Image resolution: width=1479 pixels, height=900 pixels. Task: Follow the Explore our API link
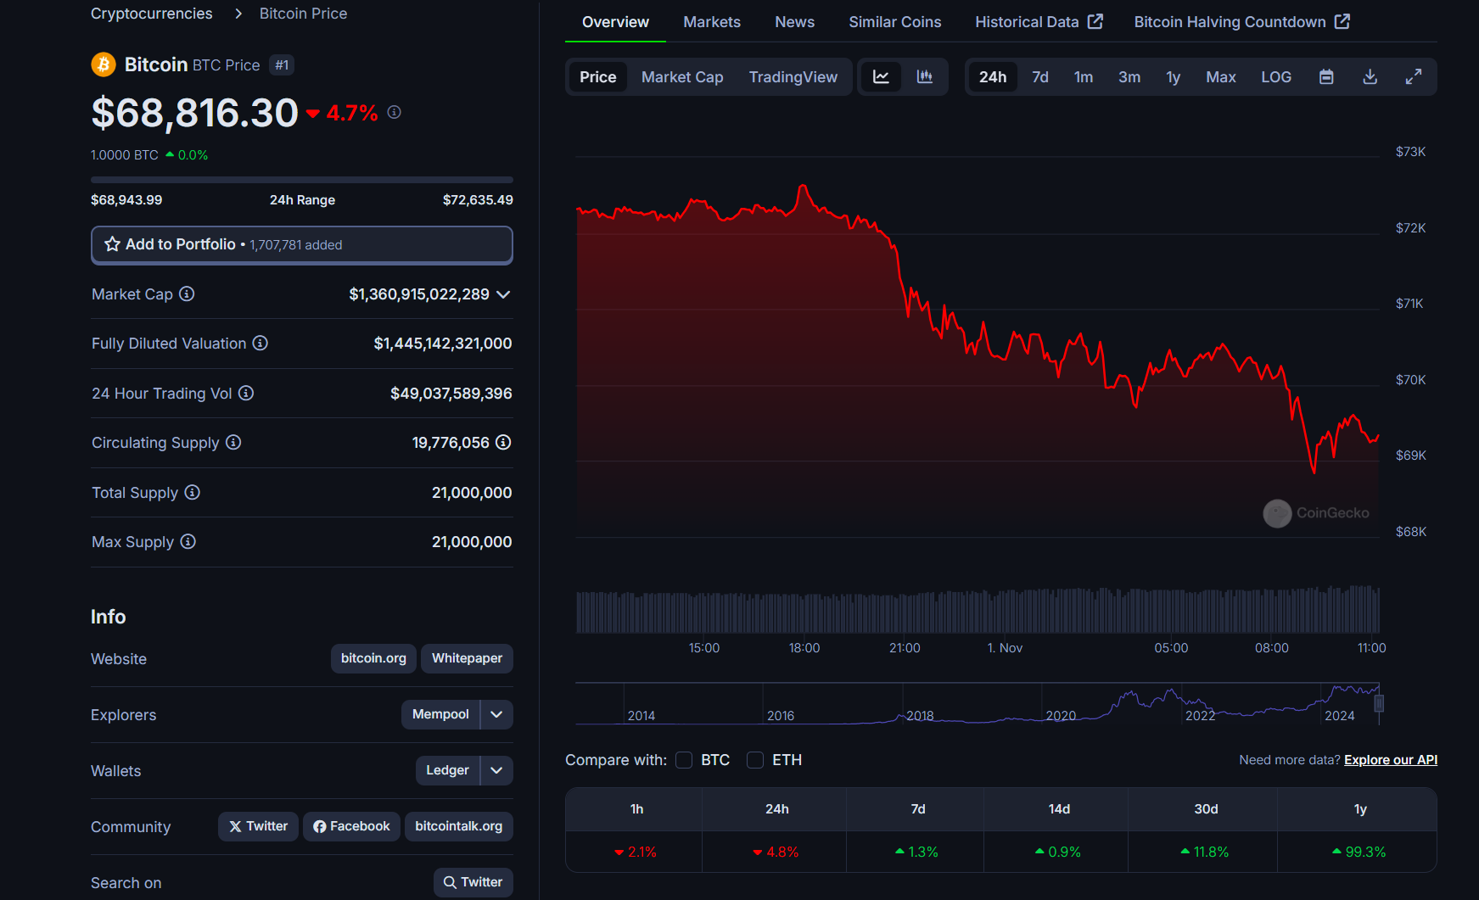coord(1389,760)
